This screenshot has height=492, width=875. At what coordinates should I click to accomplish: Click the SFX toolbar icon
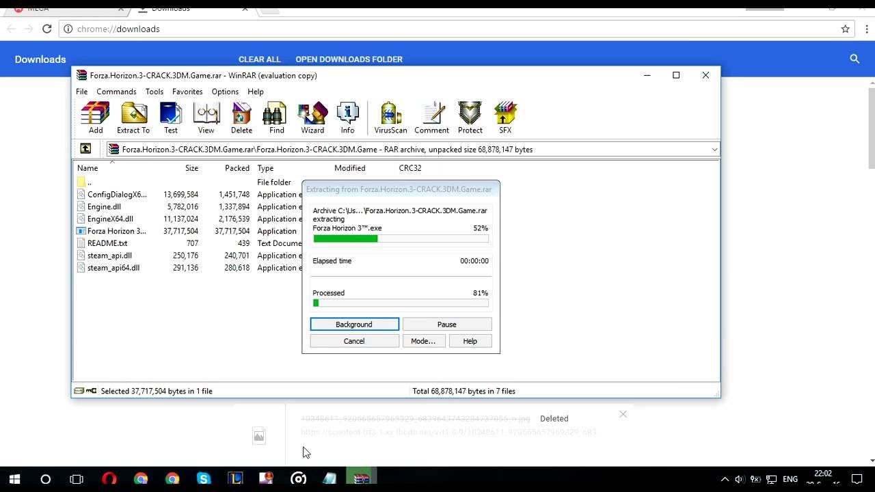point(505,118)
